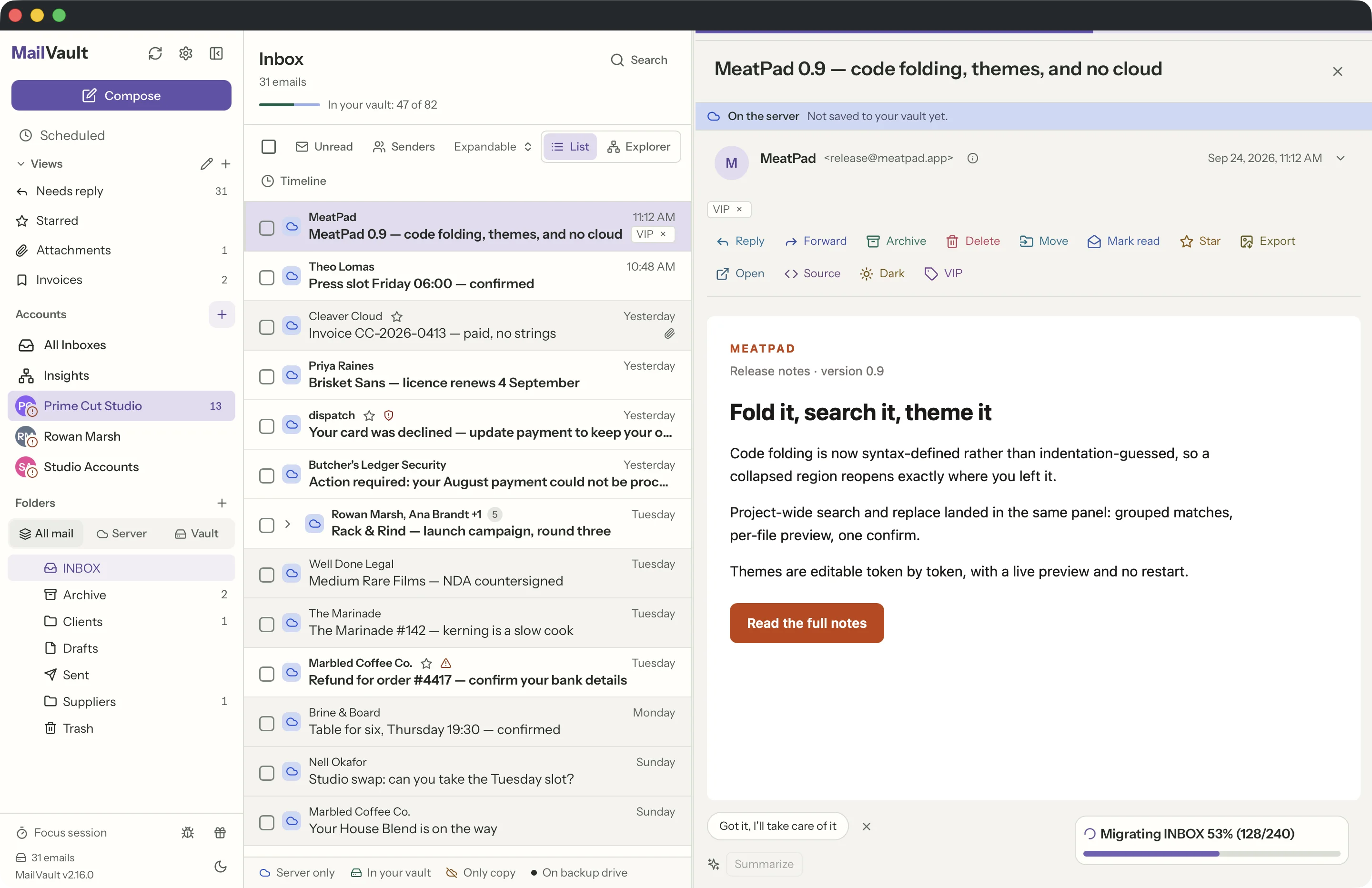Viewport: 1372px width, 888px height.
Task: Open the Senders grouping
Action: click(x=404, y=146)
